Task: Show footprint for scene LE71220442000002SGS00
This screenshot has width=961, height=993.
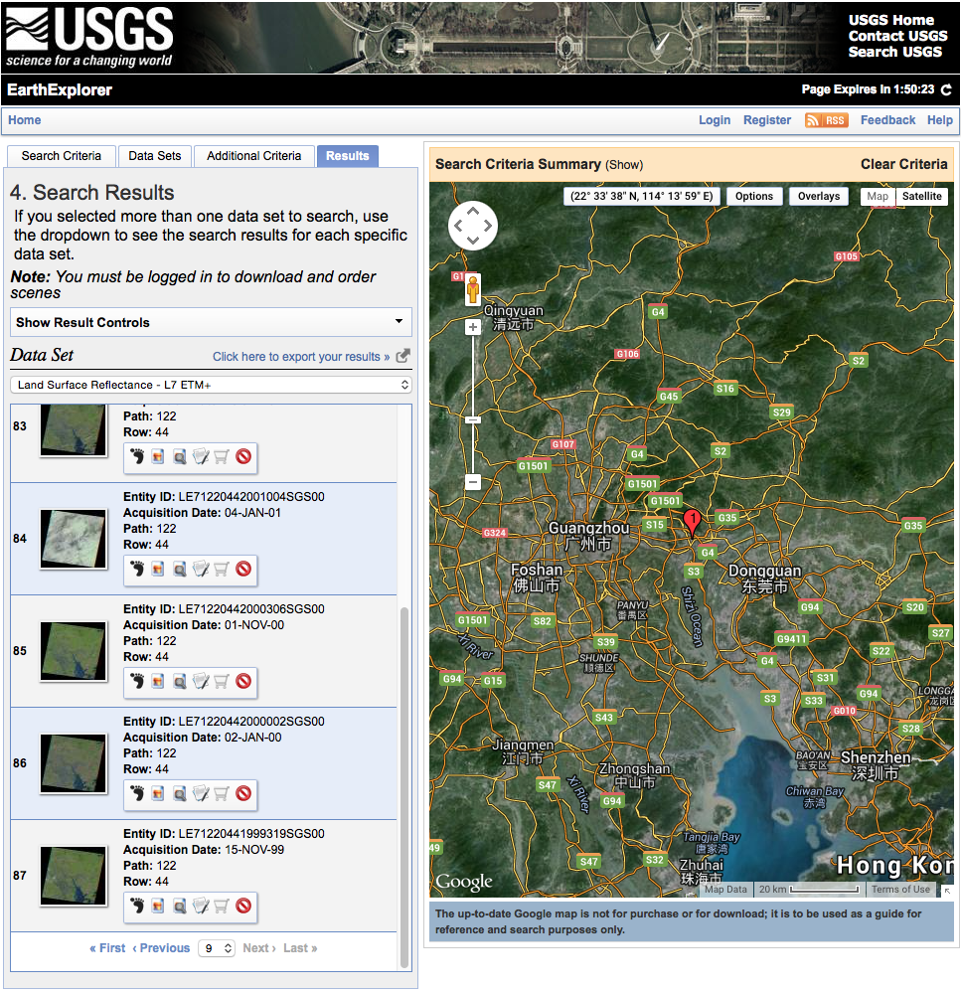Action: (x=137, y=793)
